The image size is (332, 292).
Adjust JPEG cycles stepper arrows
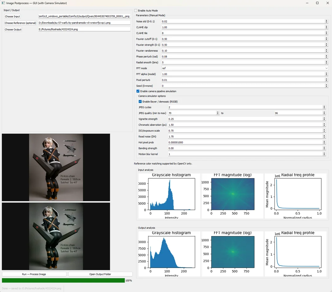(x=324, y=107)
